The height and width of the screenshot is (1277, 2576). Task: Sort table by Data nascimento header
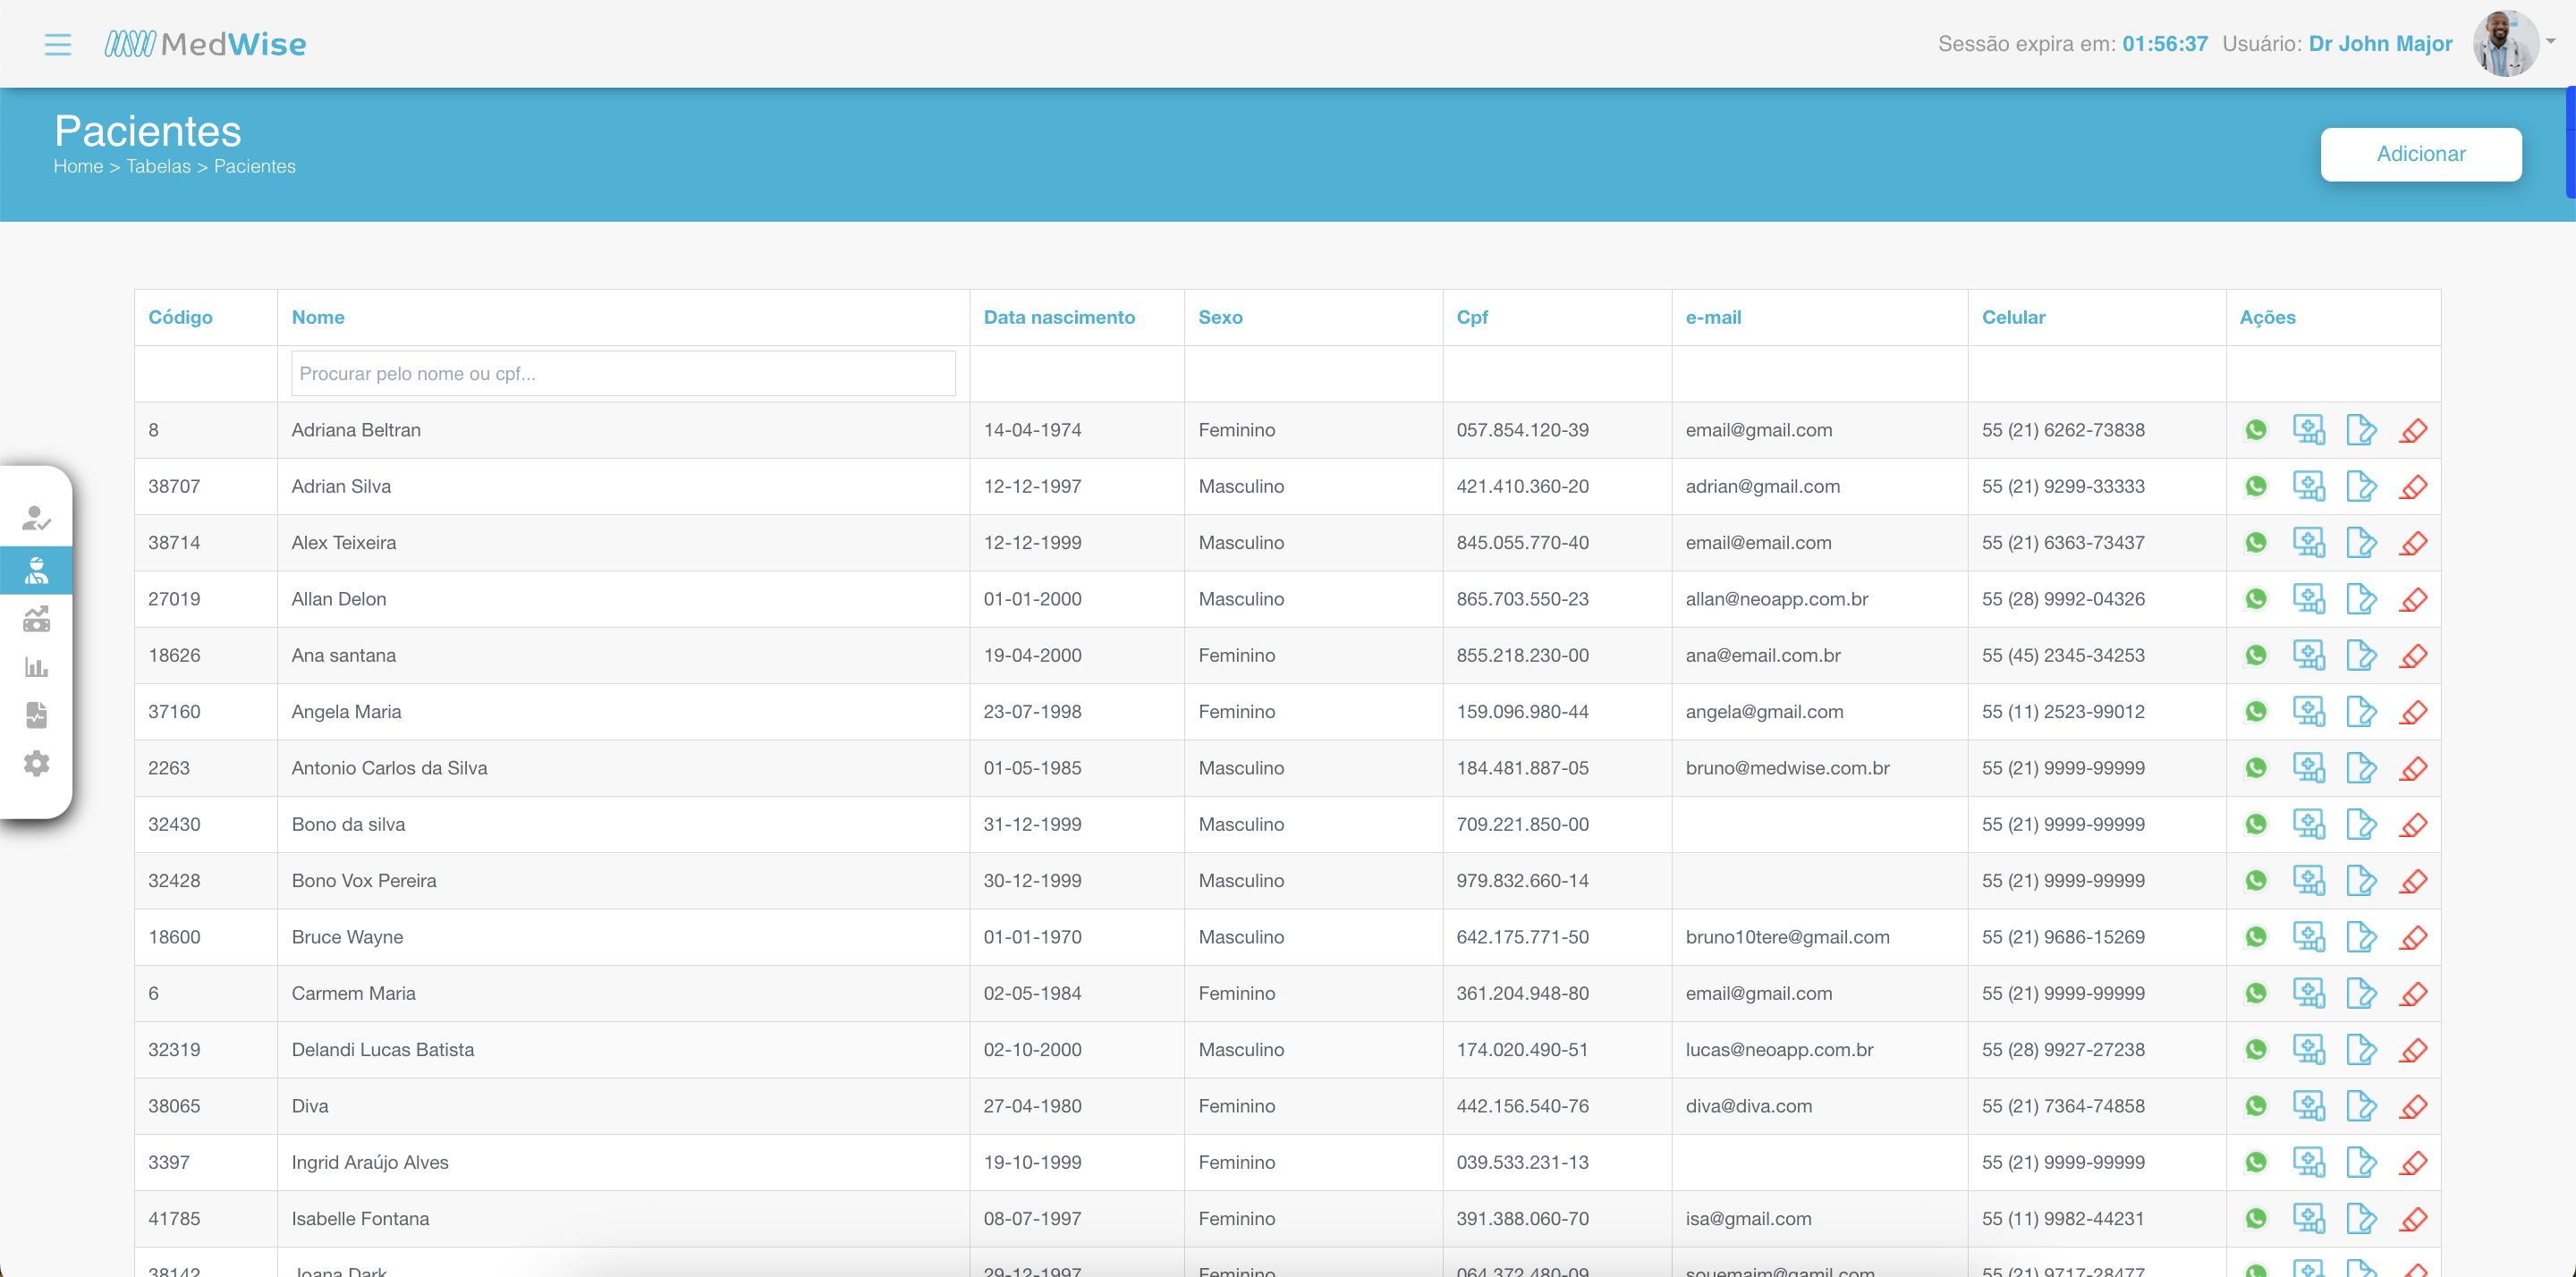pyautogui.click(x=1059, y=317)
